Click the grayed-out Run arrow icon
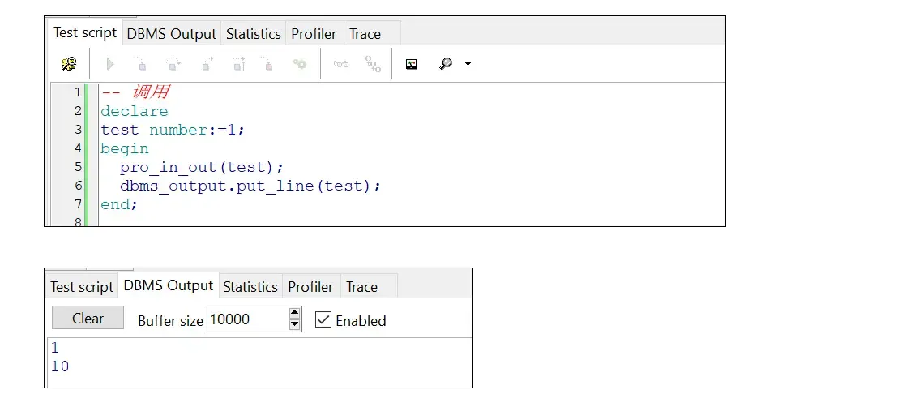This screenshot has height=394, width=919. tap(110, 64)
